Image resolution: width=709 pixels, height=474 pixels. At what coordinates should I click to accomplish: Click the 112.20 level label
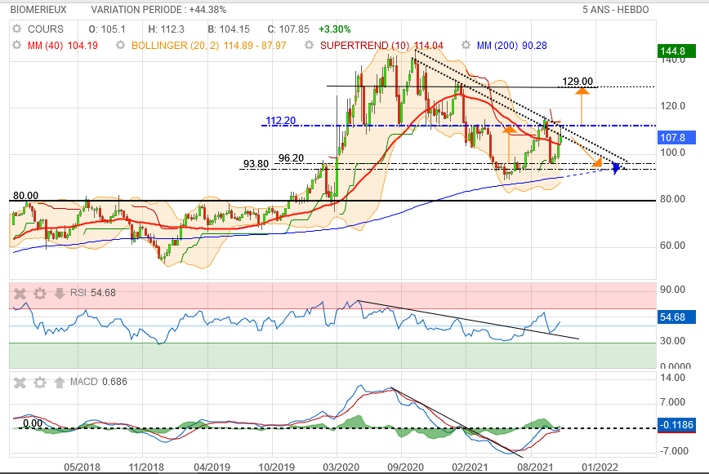tap(281, 121)
